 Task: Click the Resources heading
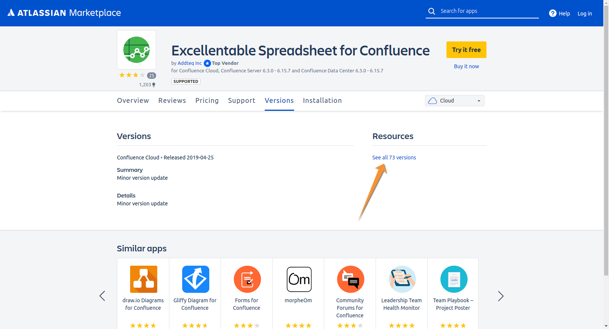[x=393, y=136]
